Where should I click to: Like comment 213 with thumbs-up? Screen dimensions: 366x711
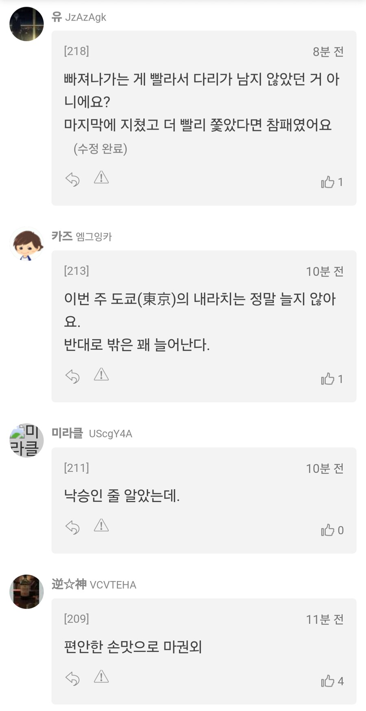(328, 379)
